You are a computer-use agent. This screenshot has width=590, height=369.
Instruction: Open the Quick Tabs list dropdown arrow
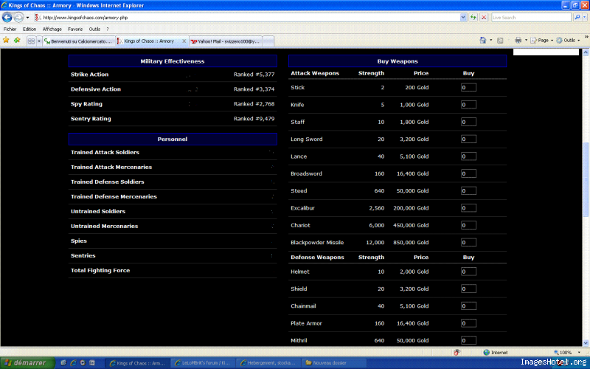coord(39,41)
